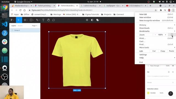Open Settings from Chrome menu
The height and width of the screenshot is (99, 176).
tap(155, 54)
